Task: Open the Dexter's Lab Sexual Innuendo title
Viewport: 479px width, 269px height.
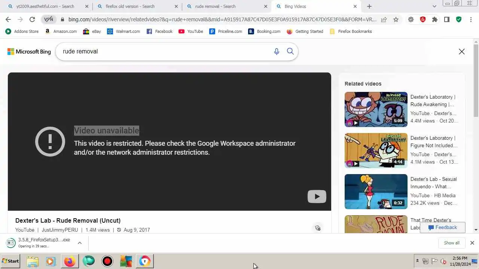Action: tap(434, 183)
